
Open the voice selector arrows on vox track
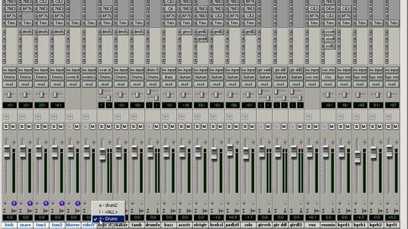pos(307,211)
